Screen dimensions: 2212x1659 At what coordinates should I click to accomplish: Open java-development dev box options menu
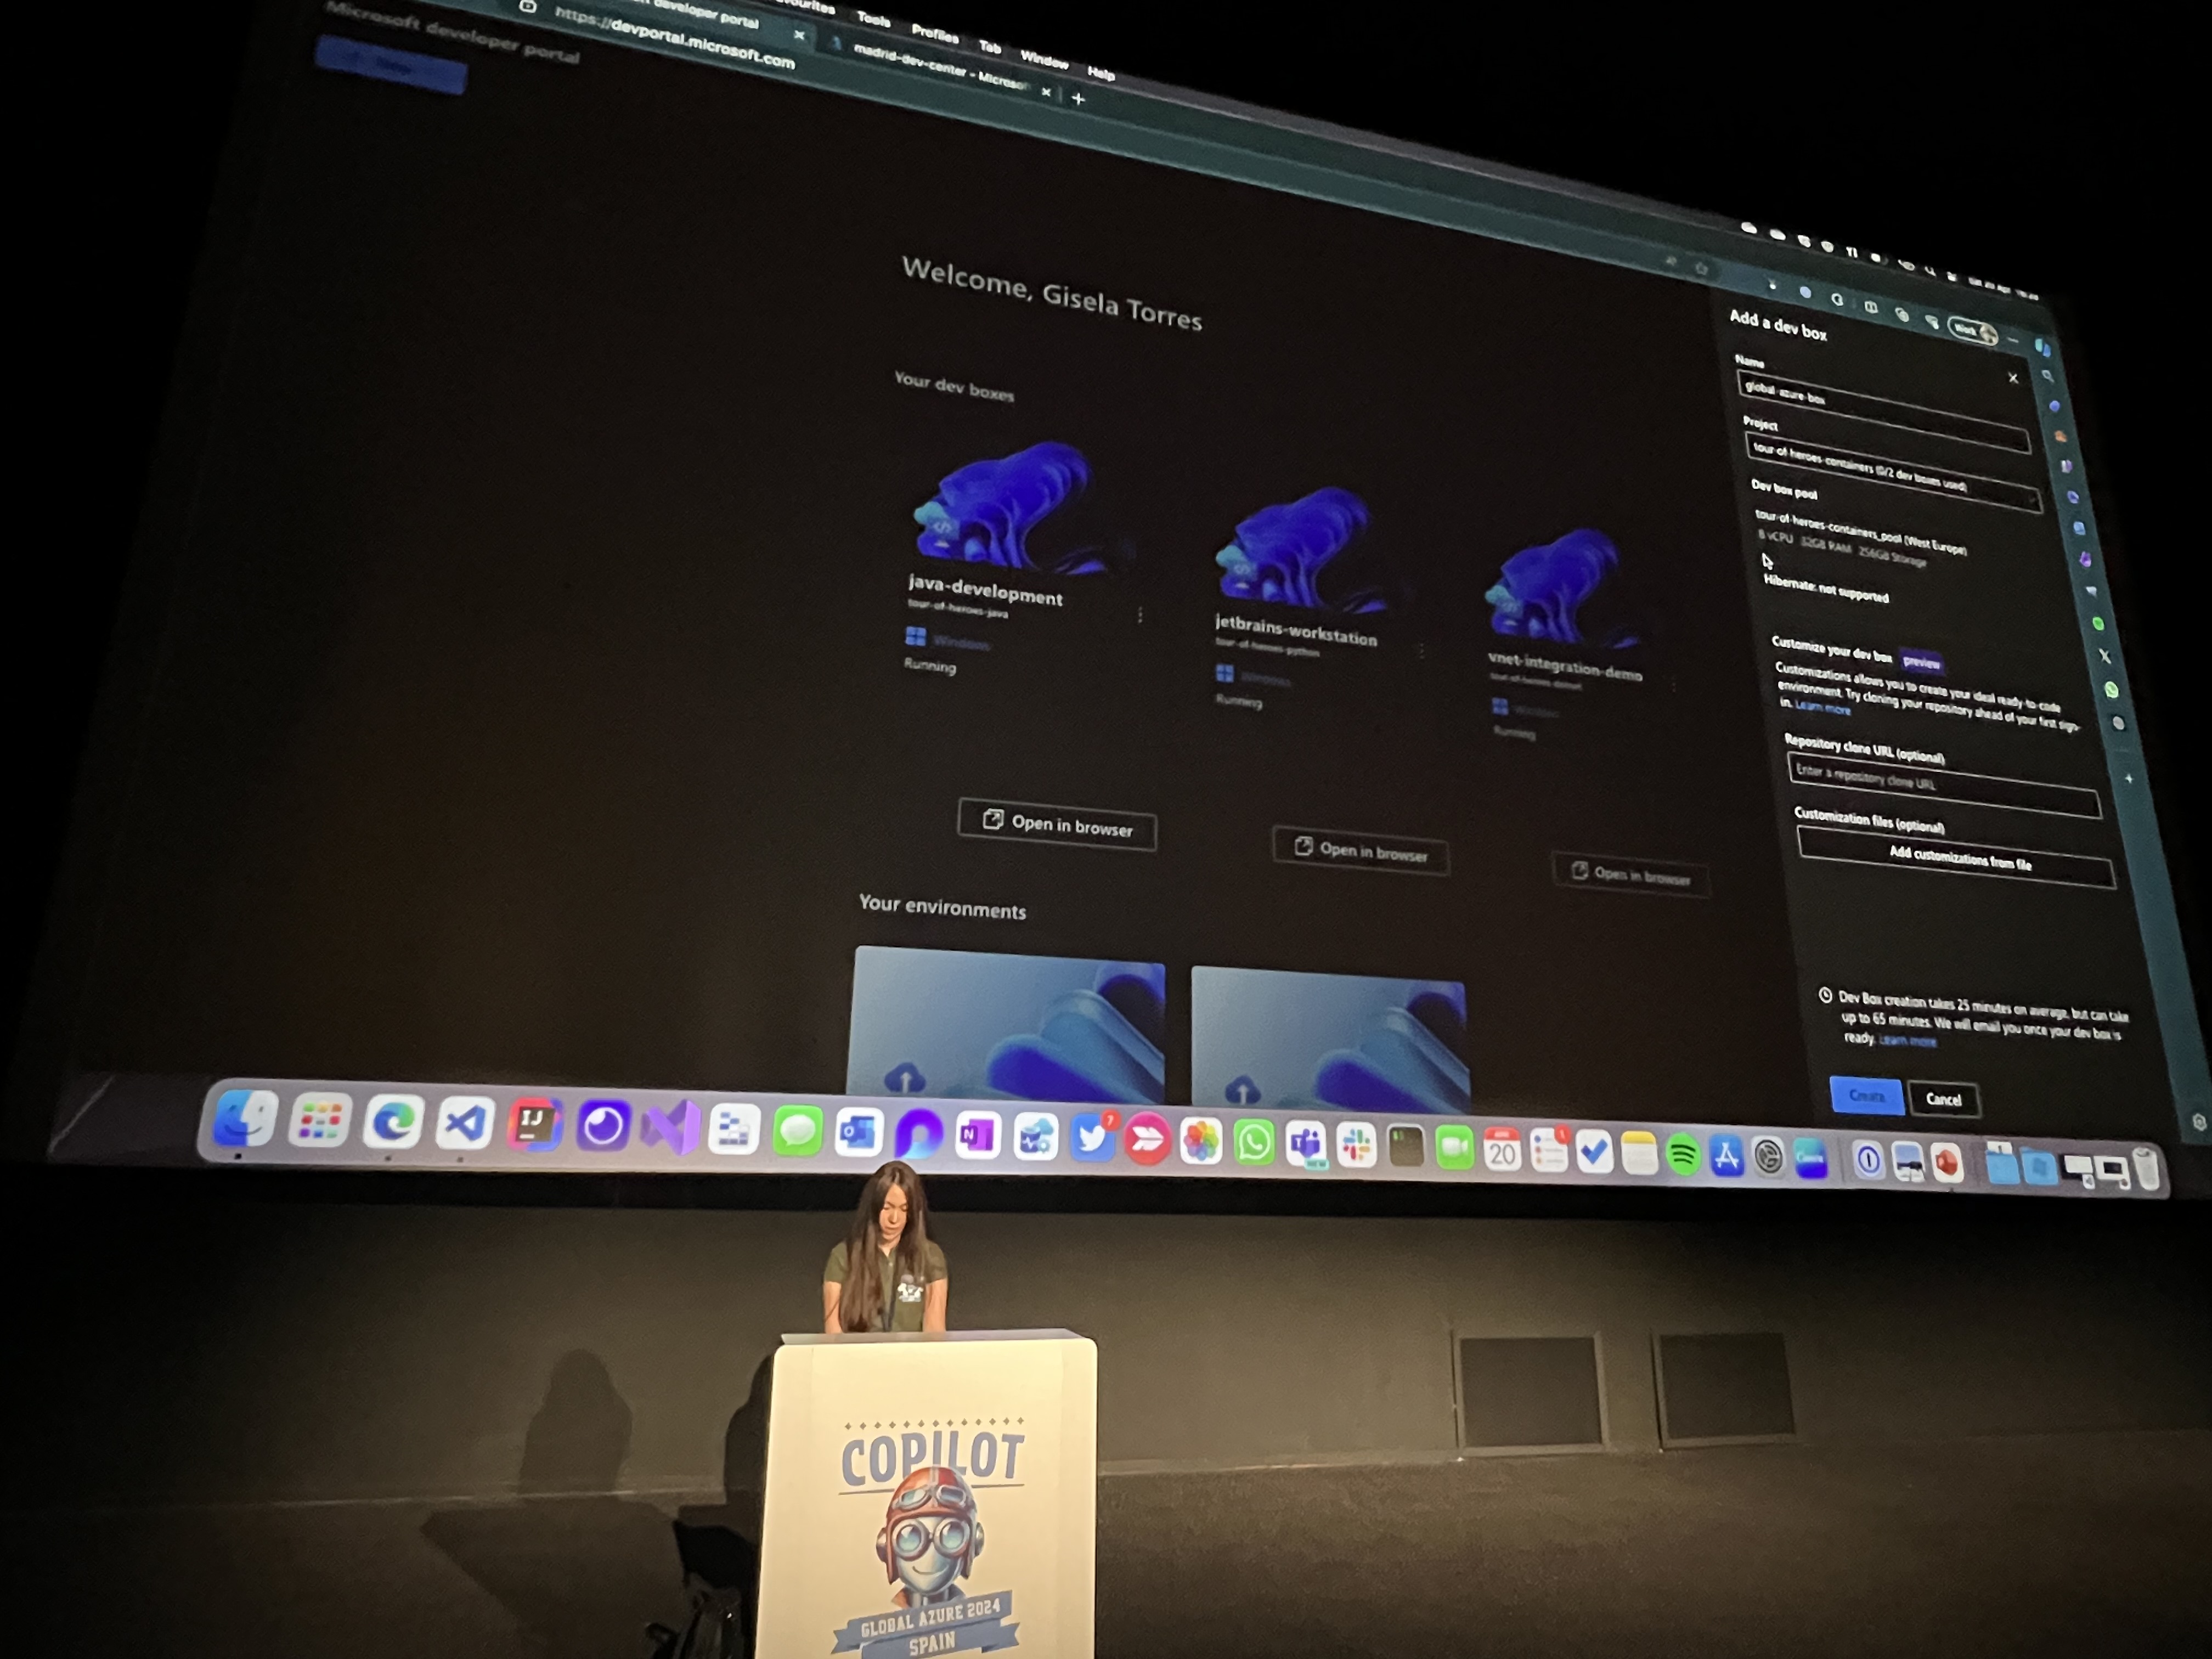coord(1140,615)
